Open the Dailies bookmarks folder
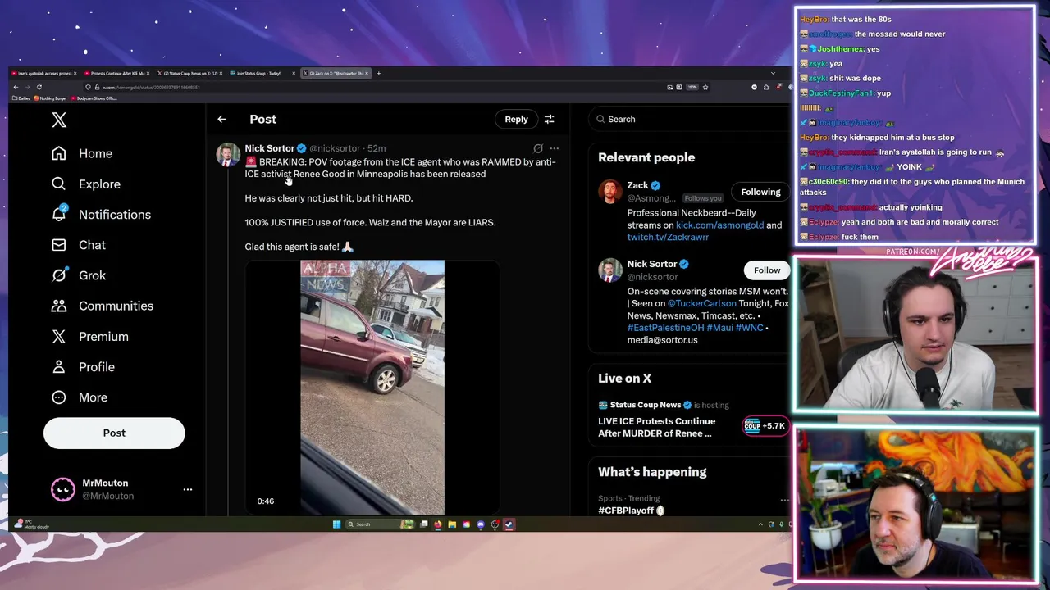The width and height of the screenshot is (1050, 590). [x=21, y=98]
